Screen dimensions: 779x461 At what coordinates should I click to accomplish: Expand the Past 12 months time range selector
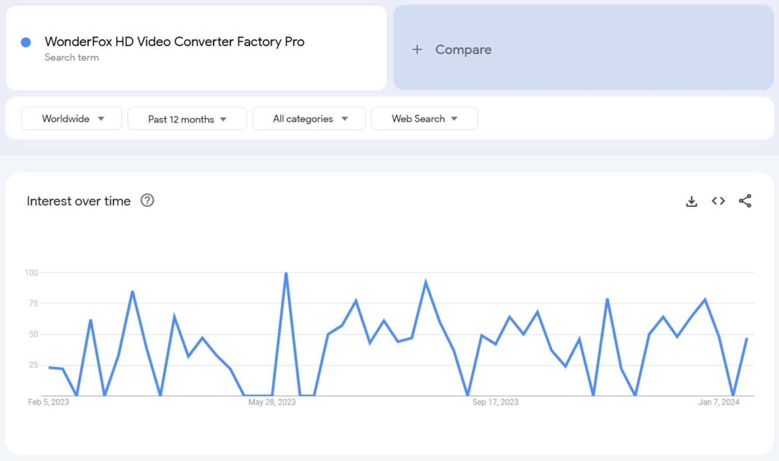(187, 118)
